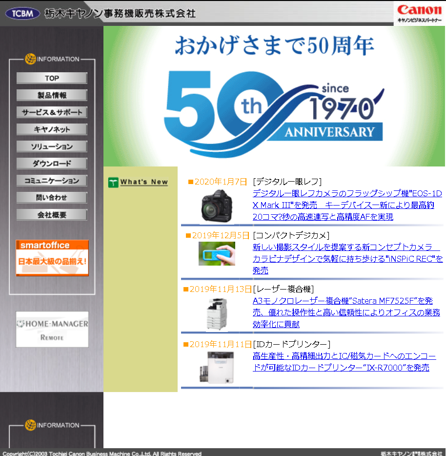This screenshot has width=446, height=456.
Task: Click the [IDカードプリンター] category label
Action: pos(292,344)
